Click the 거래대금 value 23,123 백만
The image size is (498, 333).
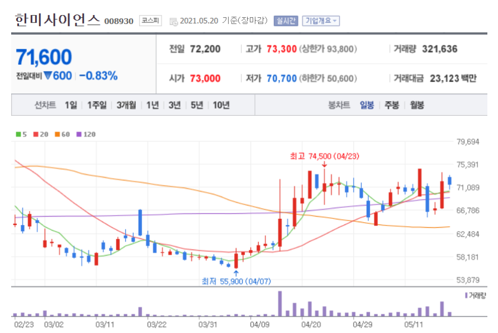(453, 78)
